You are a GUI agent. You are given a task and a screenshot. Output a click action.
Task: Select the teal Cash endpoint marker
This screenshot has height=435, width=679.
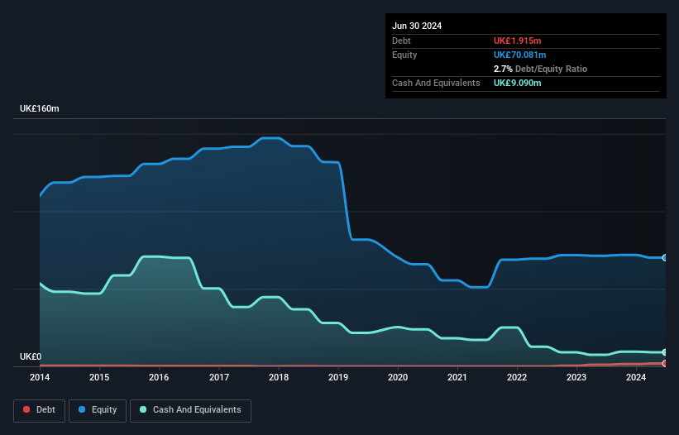pos(665,352)
